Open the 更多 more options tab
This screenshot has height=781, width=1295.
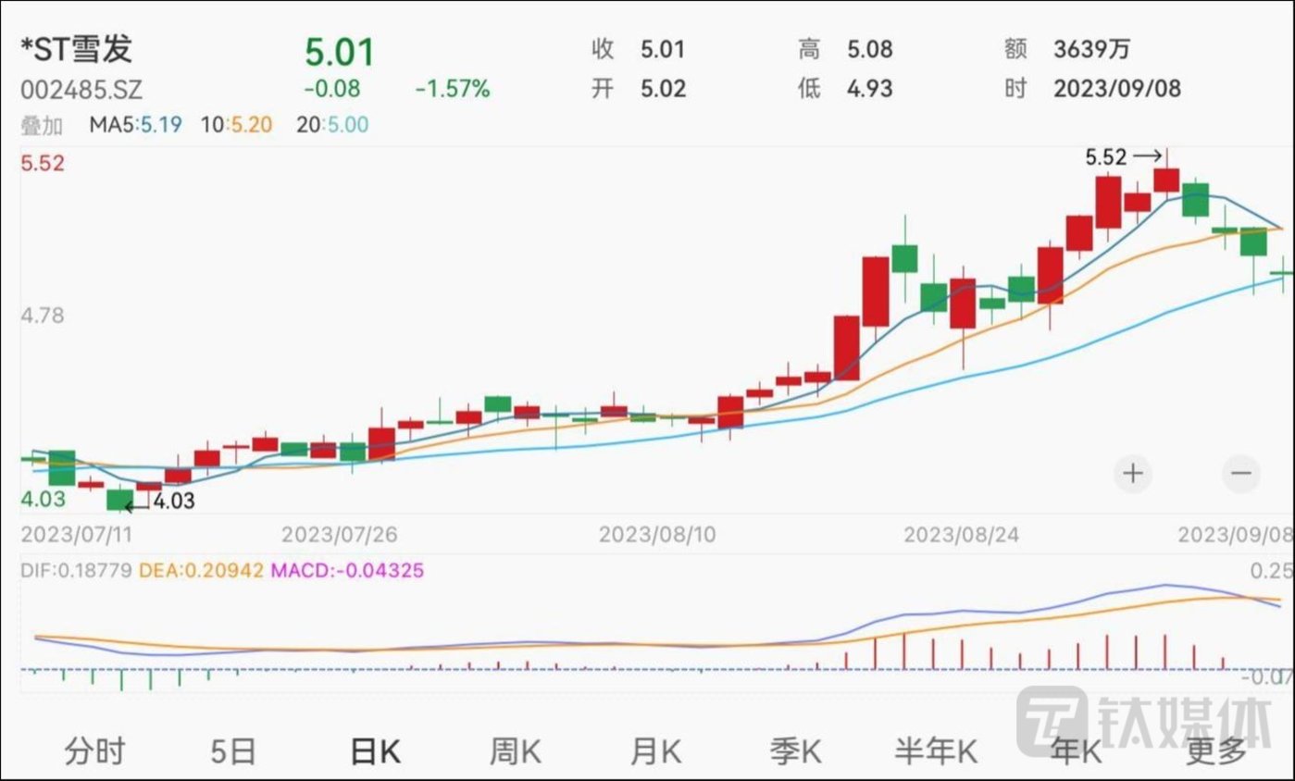click(x=1216, y=751)
